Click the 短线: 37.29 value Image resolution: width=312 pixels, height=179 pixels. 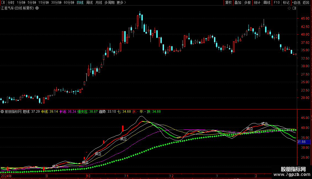coord(31,112)
